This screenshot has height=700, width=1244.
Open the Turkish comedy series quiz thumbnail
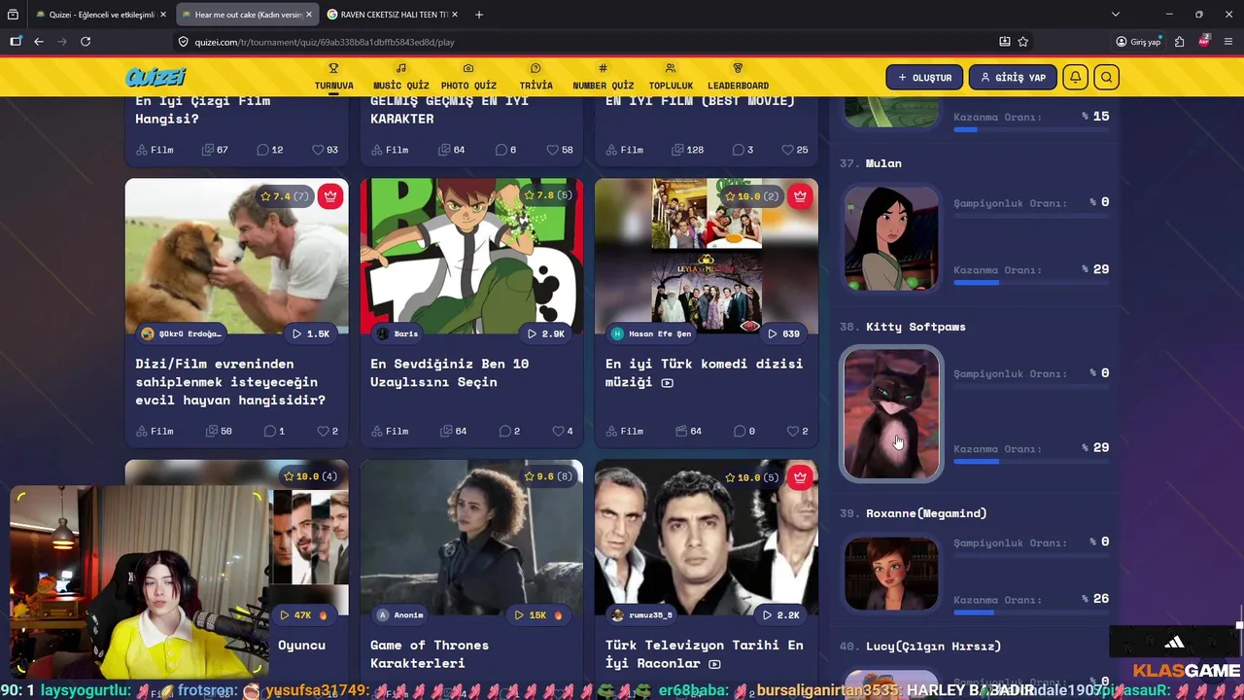(707, 256)
